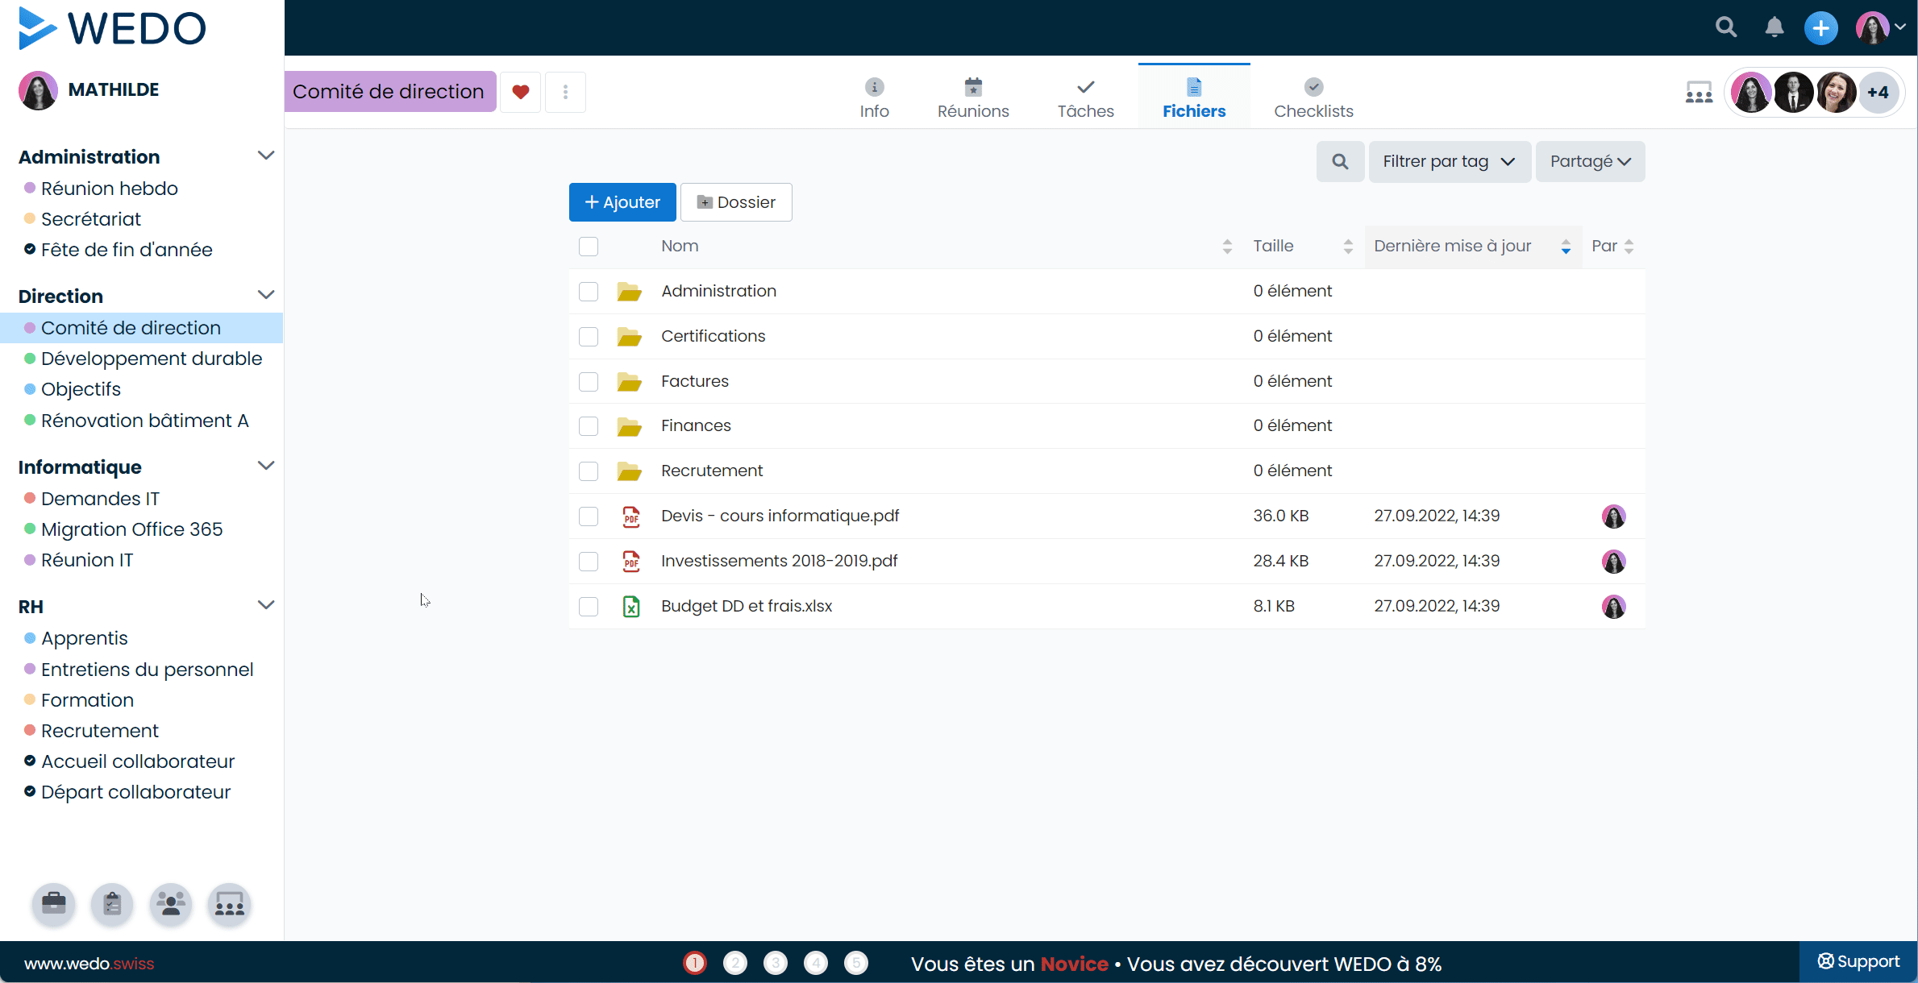Click the top bar global search icon
The image size is (1918, 983).
1725,27
